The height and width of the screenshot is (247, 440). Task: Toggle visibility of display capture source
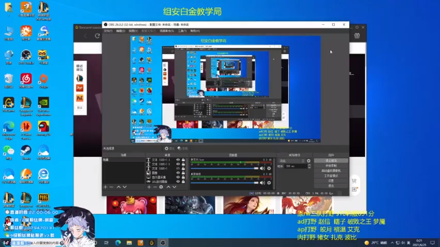pyautogui.click(x=178, y=177)
